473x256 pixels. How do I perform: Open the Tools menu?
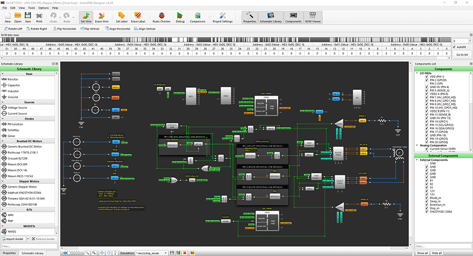(32, 8)
